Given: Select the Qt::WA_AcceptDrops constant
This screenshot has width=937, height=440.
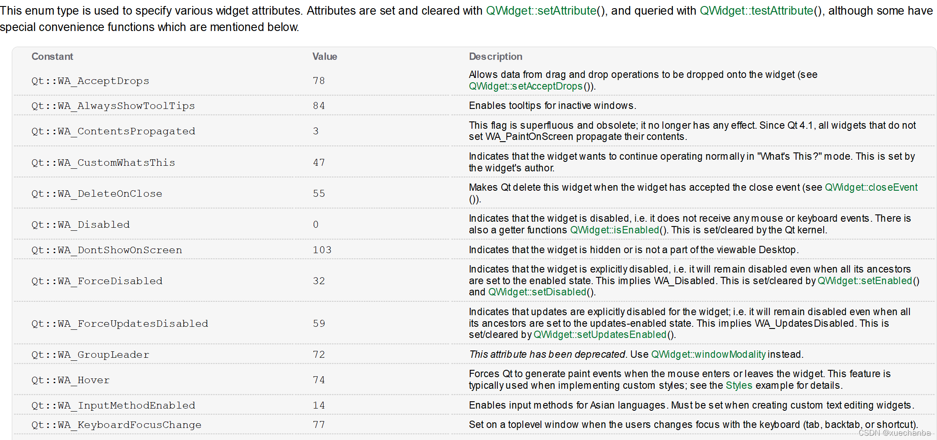Looking at the screenshot, I should pyautogui.click(x=90, y=81).
